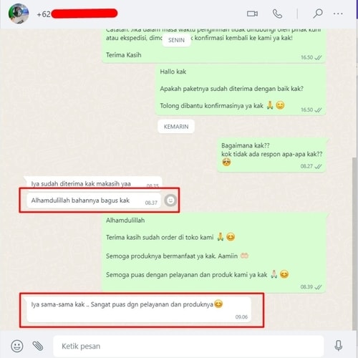This screenshot has width=358, height=358.
Task: Start a video call with the contact
Action: point(252,14)
